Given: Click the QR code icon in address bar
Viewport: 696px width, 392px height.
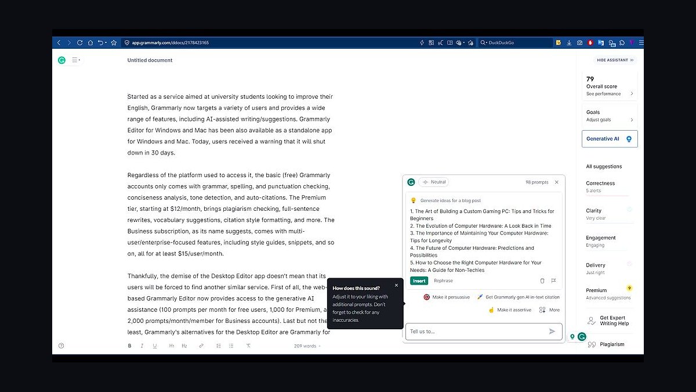Looking at the screenshot, I should (x=431, y=42).
